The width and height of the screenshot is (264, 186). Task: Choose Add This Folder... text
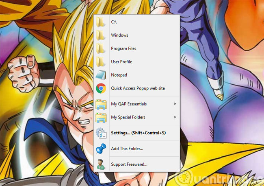127,149
